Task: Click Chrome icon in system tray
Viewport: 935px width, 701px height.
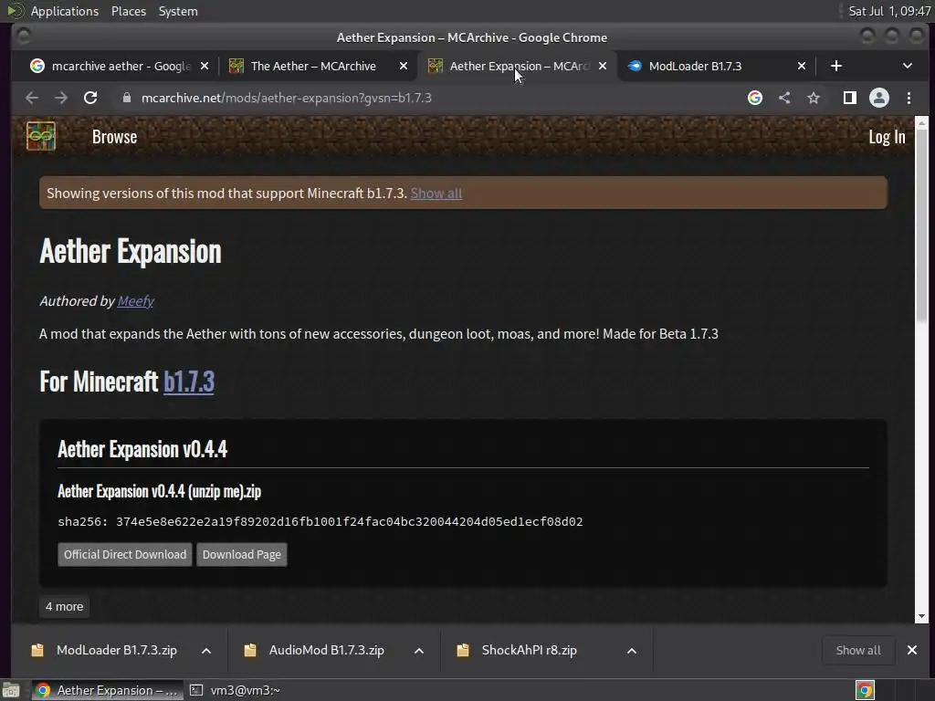Action: (865, 690)
